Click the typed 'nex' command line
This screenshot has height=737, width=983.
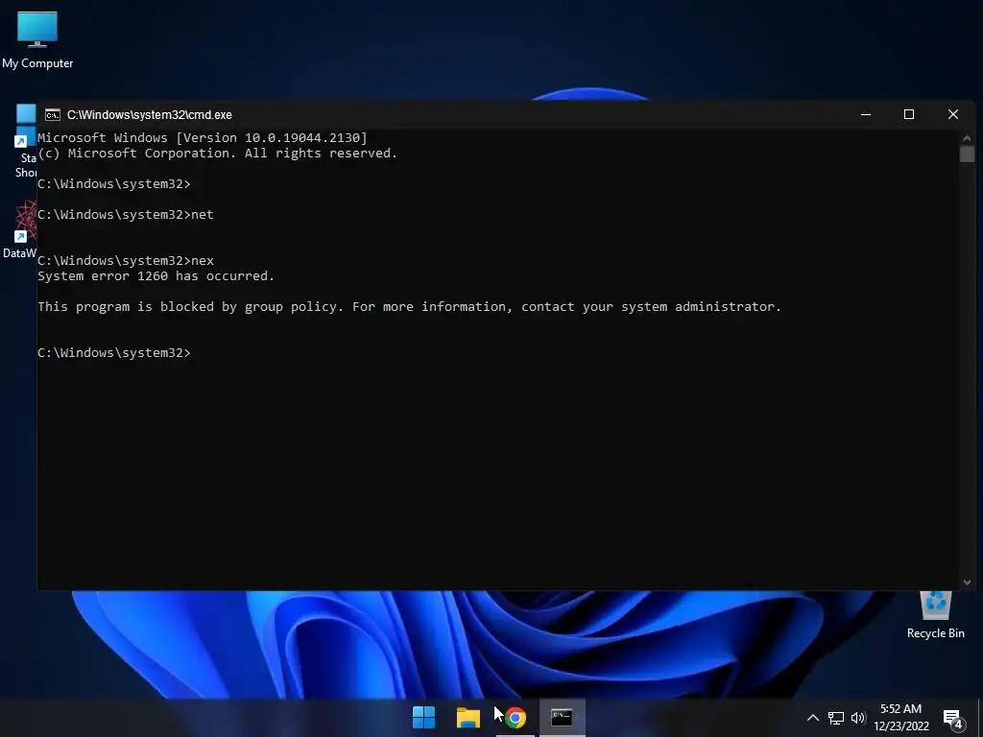click(126, 260)
